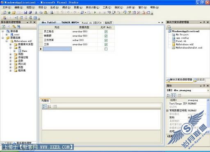Click the Find in Files toolbar icon

tap(52, 13)
